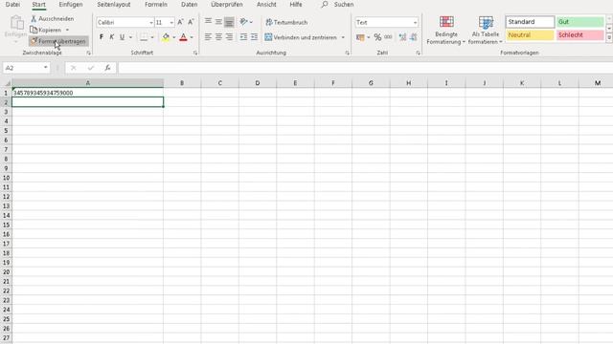The height and width of the screenshot is (344, 613).
Task: Apply the Neutral cell style
Action: coord(530,35)
